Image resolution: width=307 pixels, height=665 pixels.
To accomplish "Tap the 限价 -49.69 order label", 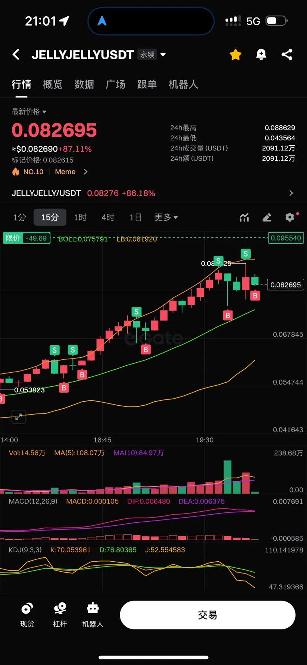I will tap(26, 238).
